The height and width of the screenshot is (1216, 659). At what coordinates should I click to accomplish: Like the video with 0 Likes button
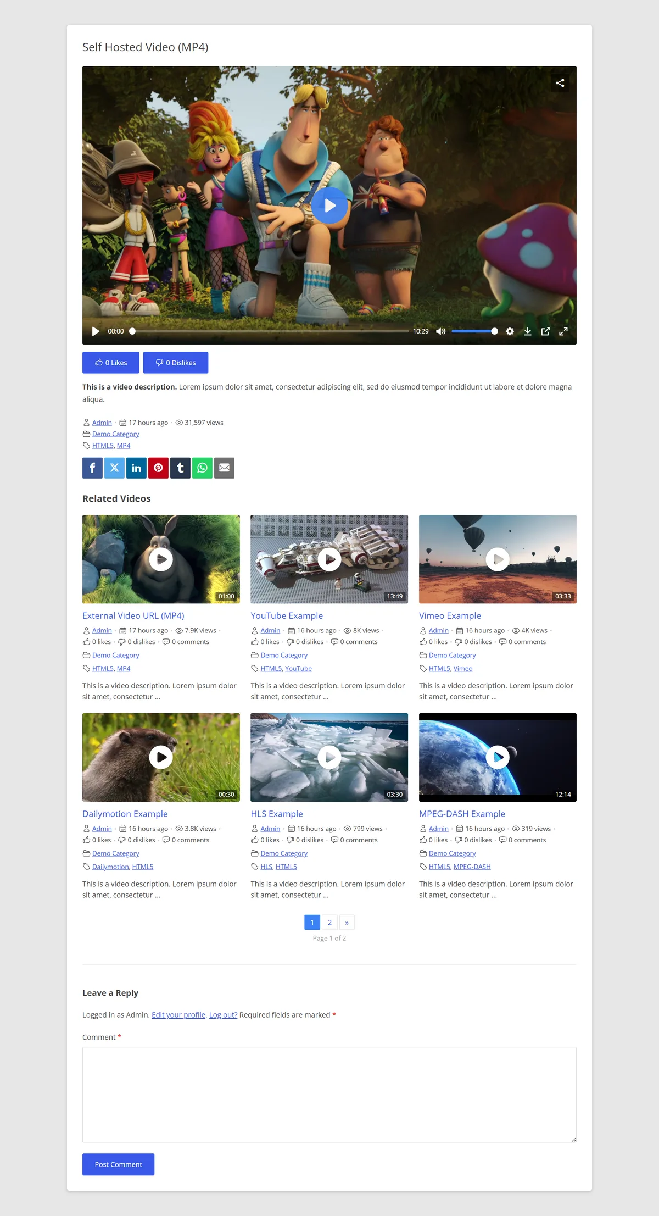click(x=111, y=363)
